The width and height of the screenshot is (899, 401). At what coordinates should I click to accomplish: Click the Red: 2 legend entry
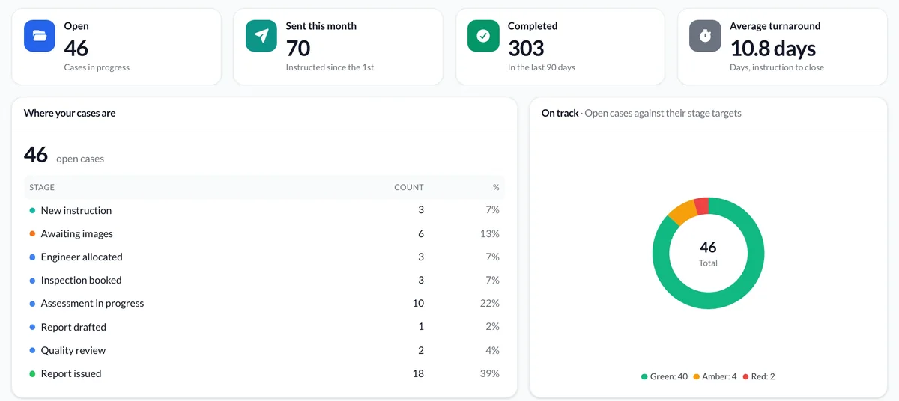tap(759, 376)
